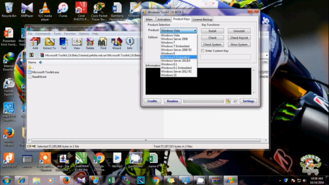Click the Delete icon in WinRAR toolbar
Screen dimensions: 329x185
click(x=90, y=44)
